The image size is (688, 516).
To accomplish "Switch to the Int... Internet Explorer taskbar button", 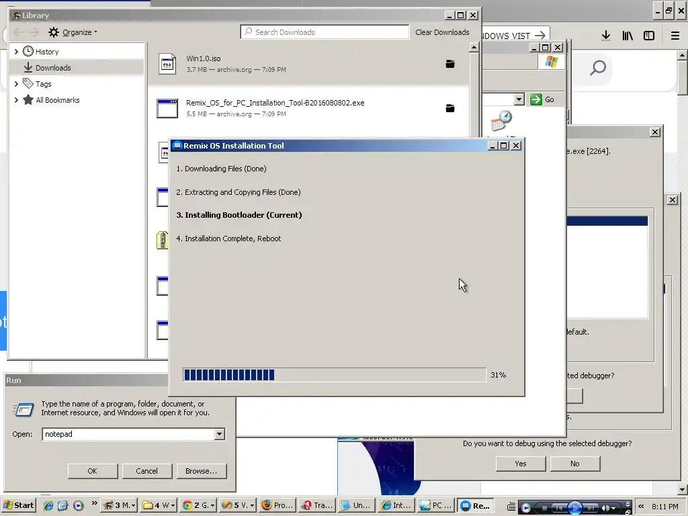I will tap(396, 505).
